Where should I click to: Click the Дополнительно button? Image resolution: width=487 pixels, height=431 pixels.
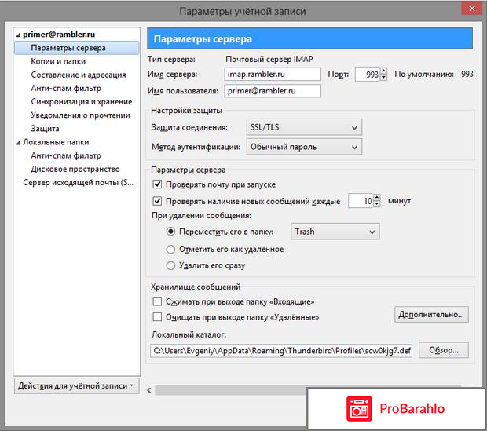(431, 315)
